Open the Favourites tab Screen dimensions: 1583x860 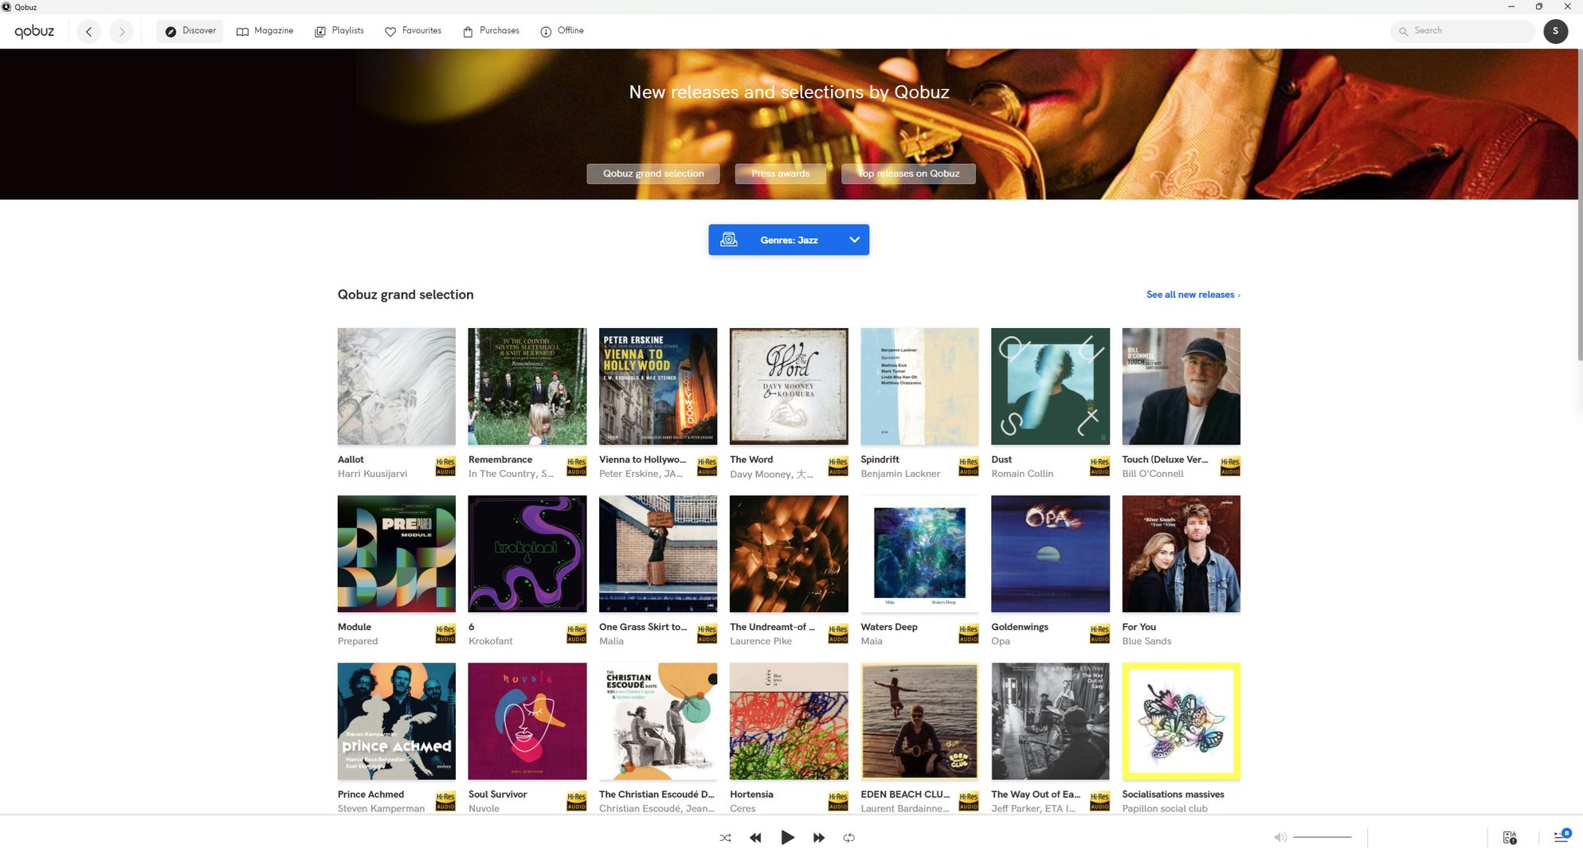tap(413, 31)
